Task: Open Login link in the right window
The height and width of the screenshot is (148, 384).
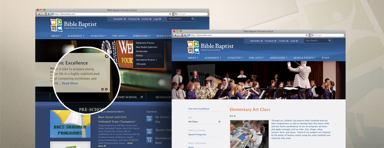Action: [x=294, y=41]
